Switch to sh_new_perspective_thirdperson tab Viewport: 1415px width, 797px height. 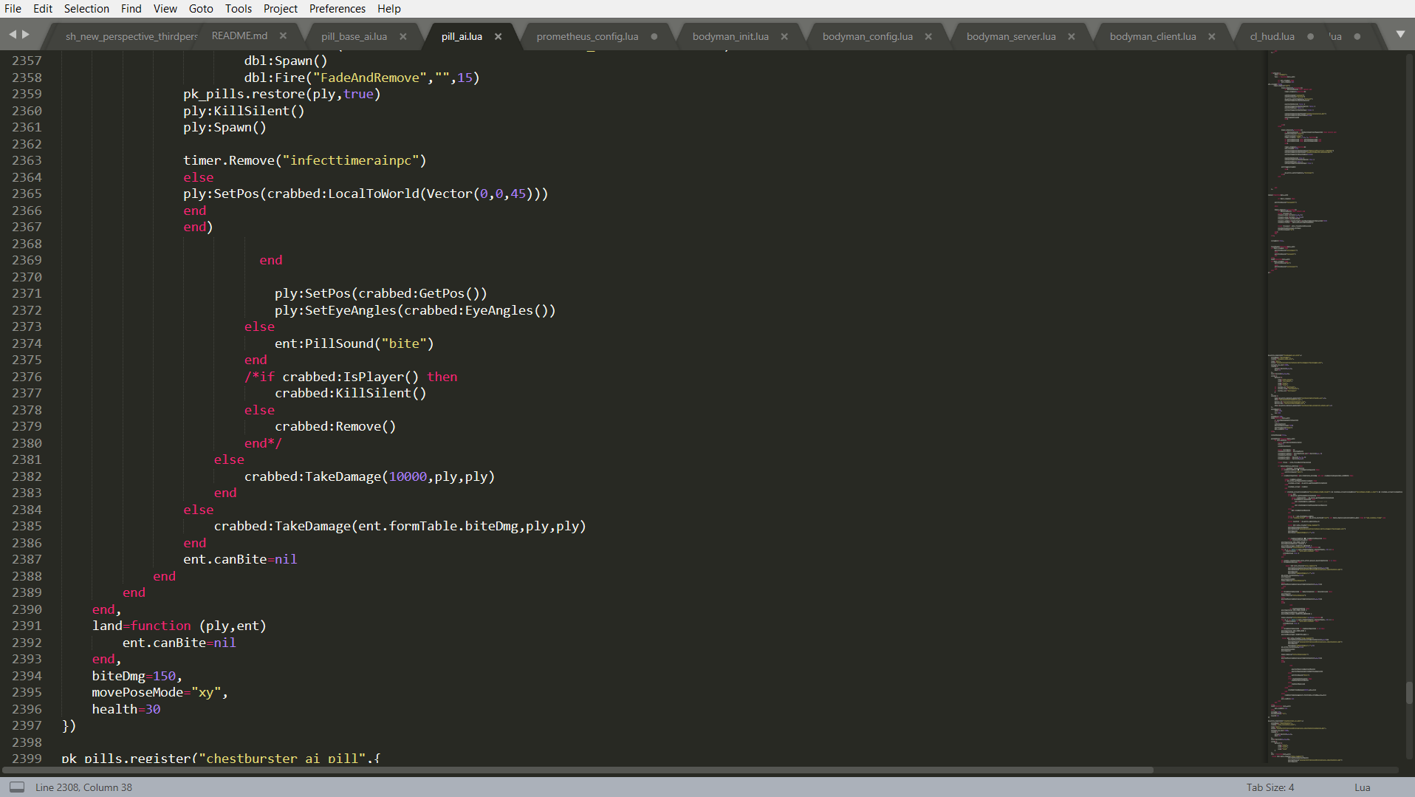[x=131, y=36]
